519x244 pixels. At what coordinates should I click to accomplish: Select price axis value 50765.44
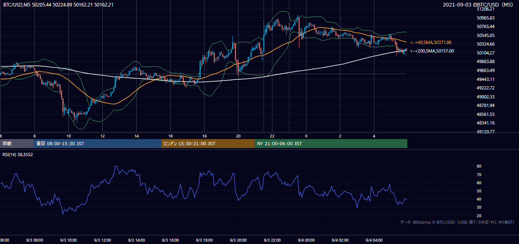coord(485,26)
